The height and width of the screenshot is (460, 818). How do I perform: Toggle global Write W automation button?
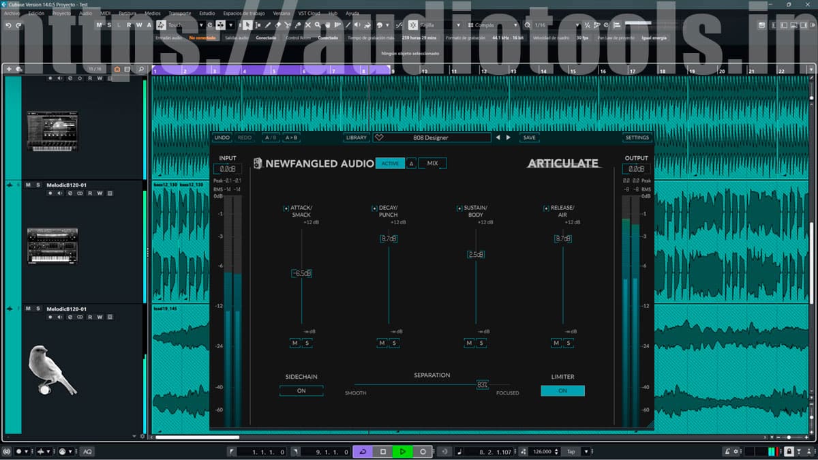click(x=139, y=25)
